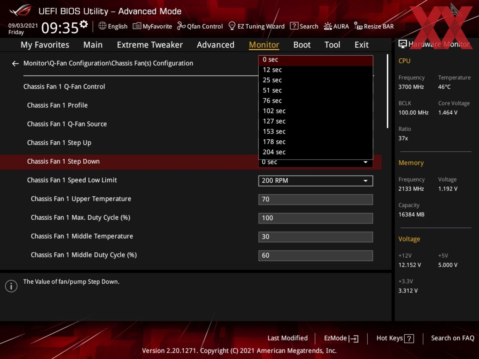
Task: Click the Search question mark icon
Action: (x=294, y=26)
